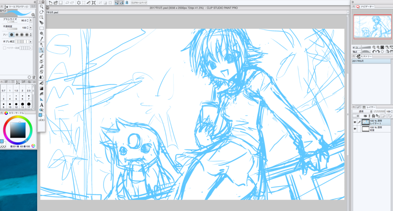Select the Operation (3D object) tool
Viewport: 393px width, 211px height.
click(x=41, y=17)
